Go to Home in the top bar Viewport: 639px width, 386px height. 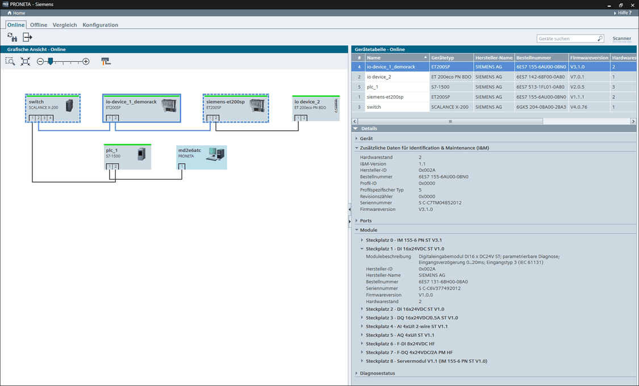click(x=16, y=12)
